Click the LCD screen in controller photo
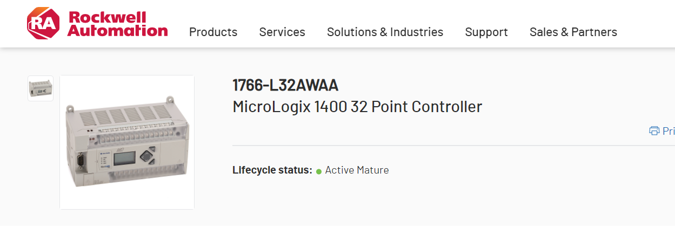 124,161
